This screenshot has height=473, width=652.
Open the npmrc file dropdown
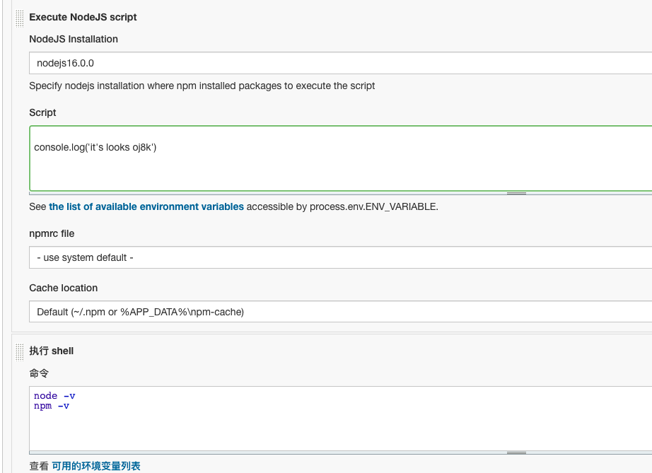point(341,257)
